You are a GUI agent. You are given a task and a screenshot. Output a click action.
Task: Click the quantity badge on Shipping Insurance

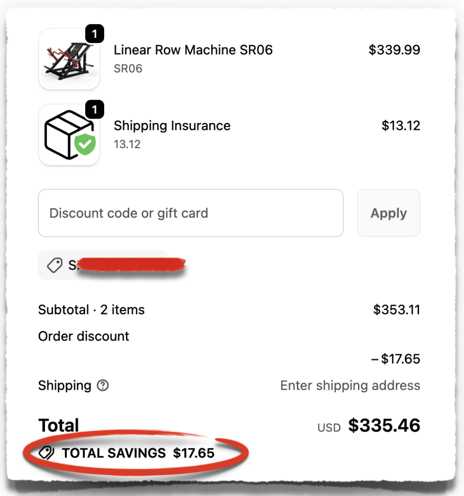(x=95, y=110)
